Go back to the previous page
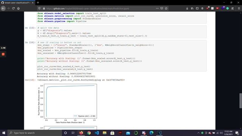The image size is (242, 136). [x=3, y=8]
